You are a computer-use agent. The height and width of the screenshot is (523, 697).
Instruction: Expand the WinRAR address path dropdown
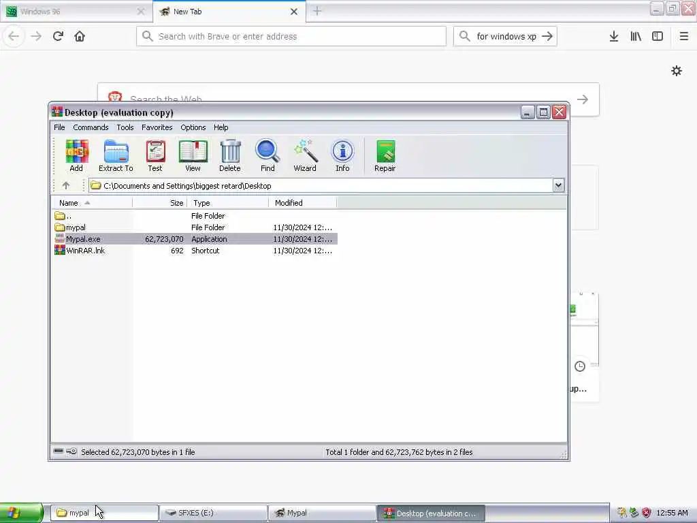(x=558, y=185)
